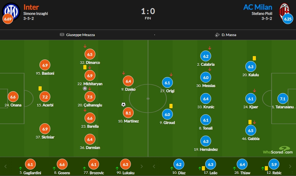Click the assist badge next to Çalhanoglu
Viewport: 296px width, 176px height.
coord(85,88)
